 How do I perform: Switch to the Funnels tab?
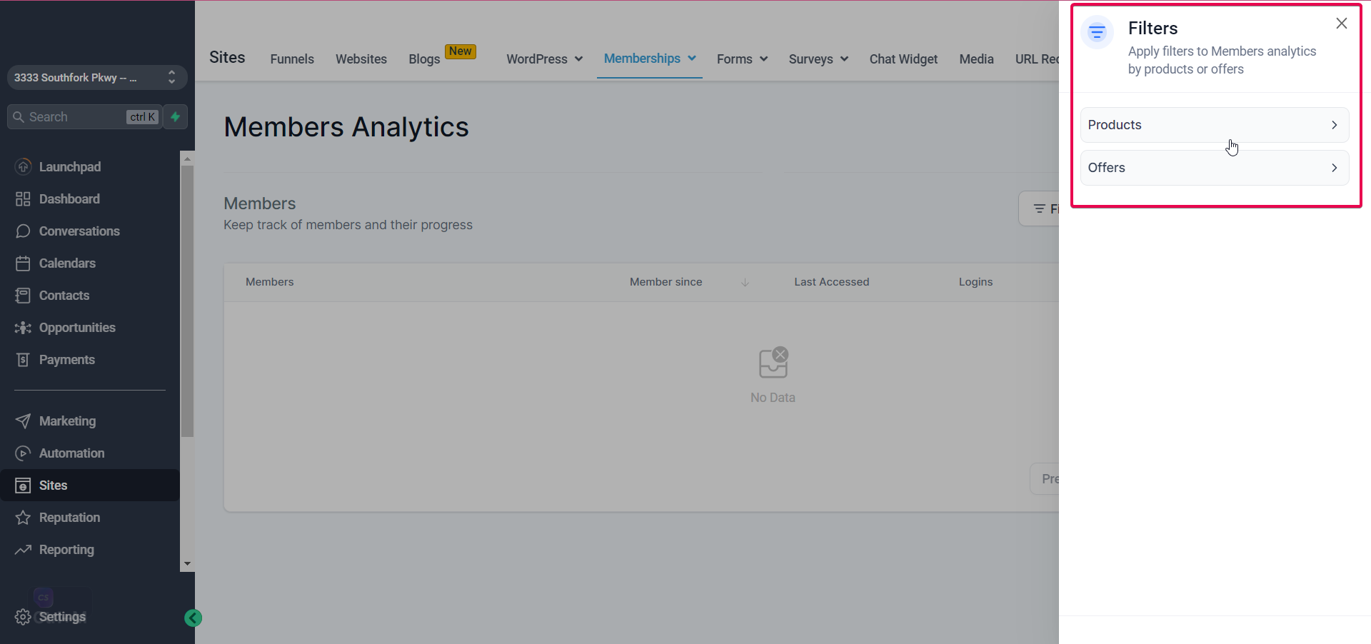click(292, 59)
